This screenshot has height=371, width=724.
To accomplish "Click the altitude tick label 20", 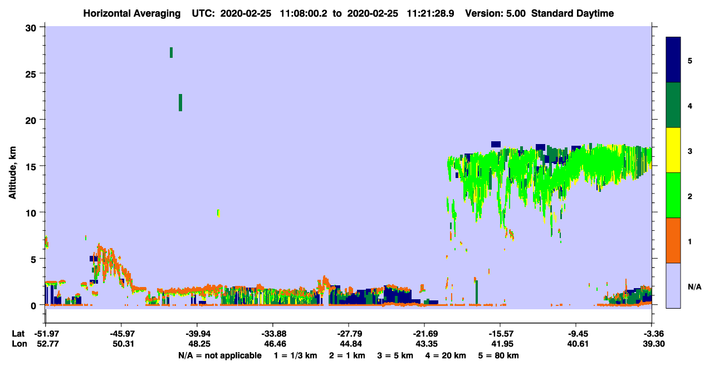I will (x=32, y=120).
